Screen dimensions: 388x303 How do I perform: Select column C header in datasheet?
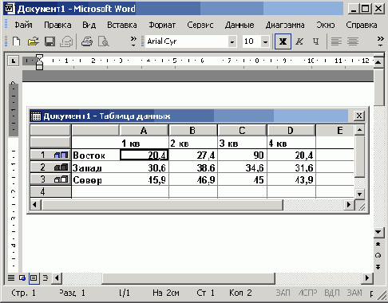(x=242, y=131)
